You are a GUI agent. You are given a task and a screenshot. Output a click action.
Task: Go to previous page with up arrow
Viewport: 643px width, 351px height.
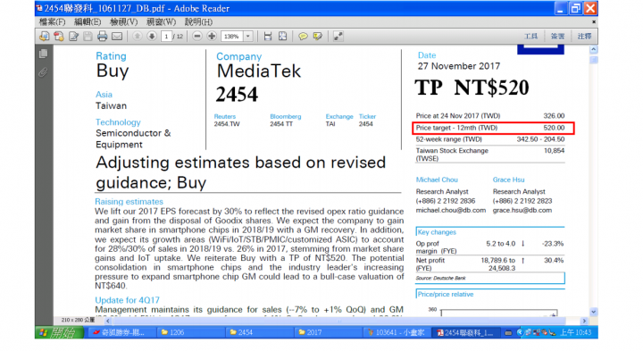pos(138,37)
